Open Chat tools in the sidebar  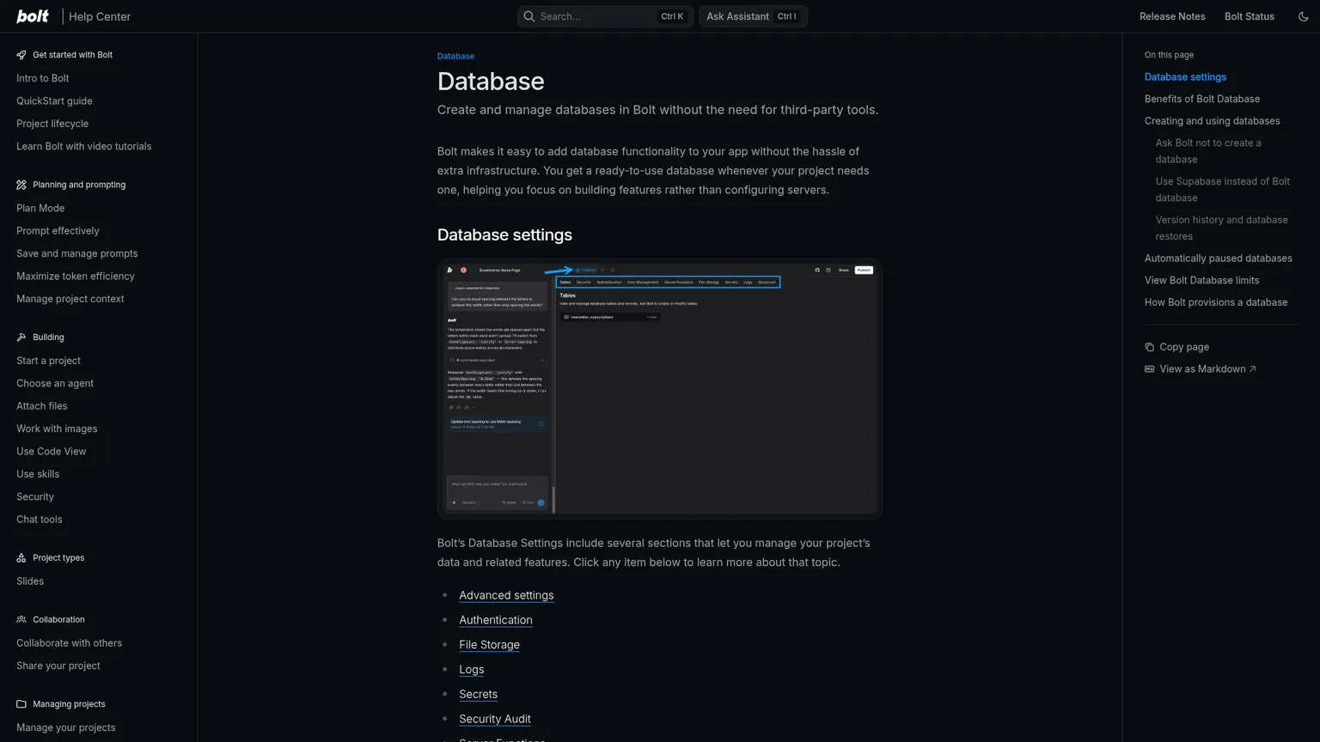pyautogui.click(x=40, y=520)
